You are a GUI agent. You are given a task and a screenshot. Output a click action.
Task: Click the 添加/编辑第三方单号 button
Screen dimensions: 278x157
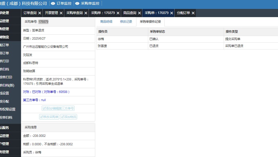tap(58, 108)
